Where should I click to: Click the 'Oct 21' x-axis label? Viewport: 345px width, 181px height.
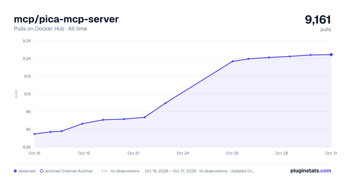coord(133,153)
